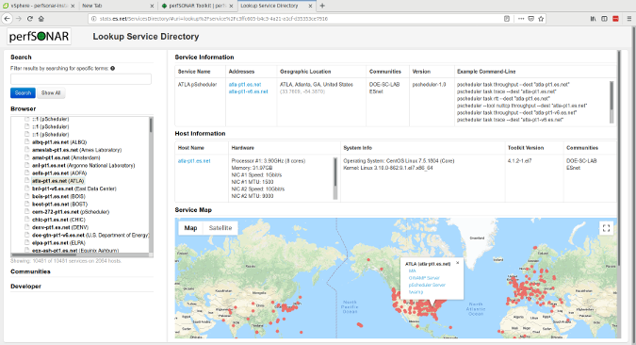Screen dimensions: 636x345
Task: Close the New Tab tab
Action: click(152, 6)
